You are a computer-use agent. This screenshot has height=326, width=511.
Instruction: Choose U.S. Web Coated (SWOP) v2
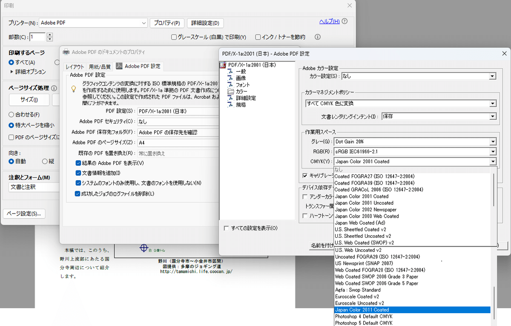(412, 242)
